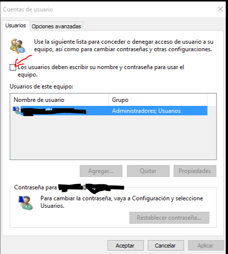The height and width of the screenshot is (254, 228).
Task: Select the Usuarios tab
Action: coord(15,25)
